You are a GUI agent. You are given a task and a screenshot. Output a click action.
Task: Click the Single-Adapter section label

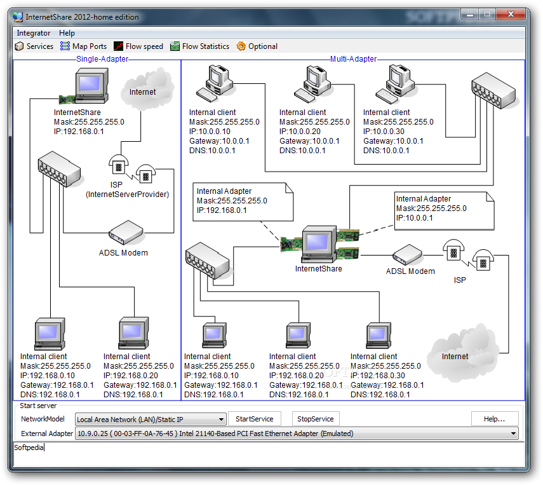coord(102,59)
